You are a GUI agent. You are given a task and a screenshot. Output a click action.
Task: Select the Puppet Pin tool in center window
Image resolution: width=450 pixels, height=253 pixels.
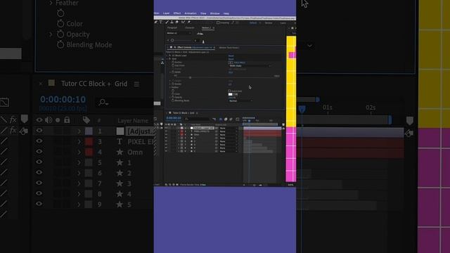click(189, 22)
